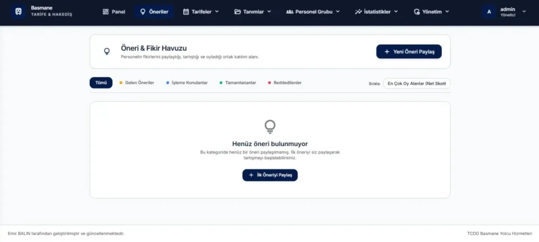This screenshot has height=242, width=539.
Task: Click the Sırala: label text
Action: (374, 83)
